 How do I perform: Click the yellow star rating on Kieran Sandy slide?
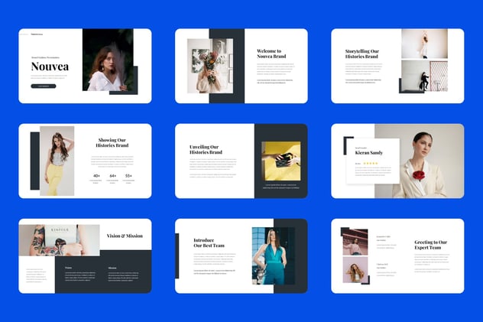click(x=371, y=164)
